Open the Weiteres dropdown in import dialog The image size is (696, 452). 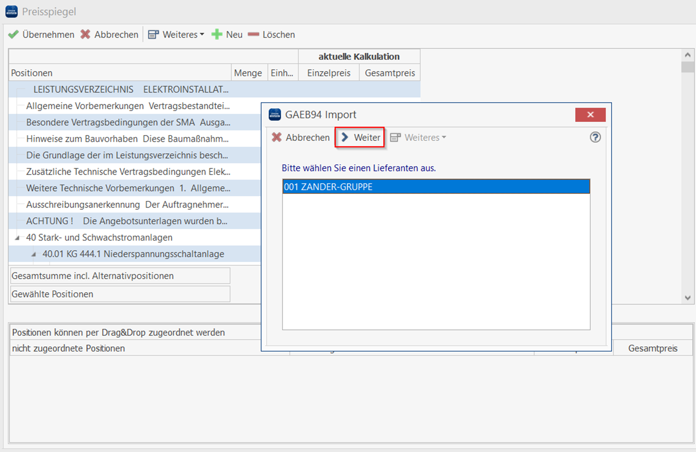[418, 137]
